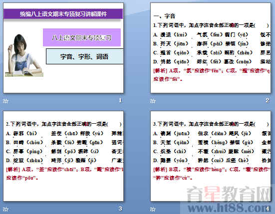Viewport: 275px width, 214px height.
Task: Click question 3 stem text on slide 4
Action: 211,124
